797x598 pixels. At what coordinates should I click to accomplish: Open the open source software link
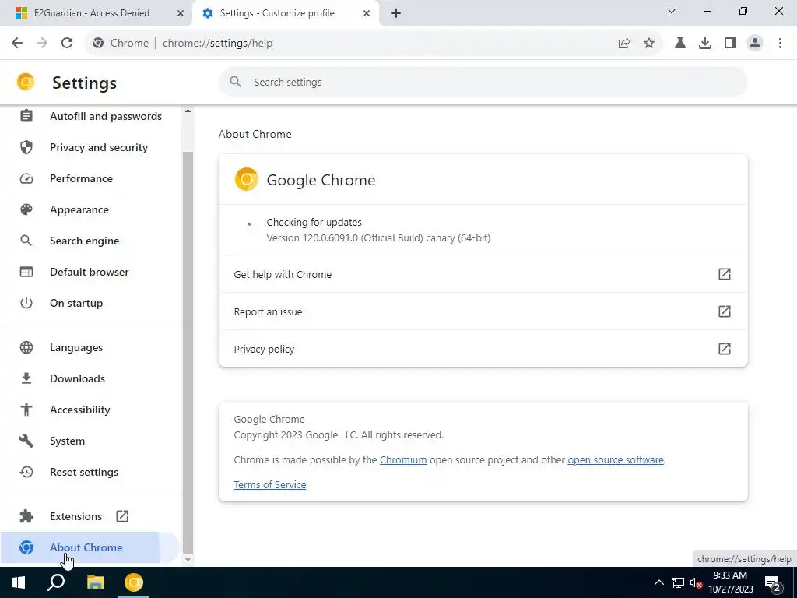[616, 459]
